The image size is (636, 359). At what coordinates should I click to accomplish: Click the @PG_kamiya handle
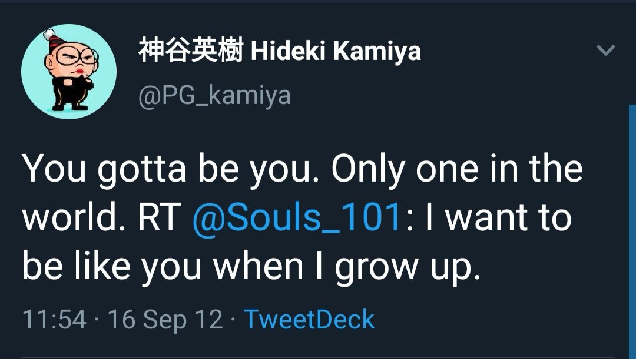click(214, 95)
